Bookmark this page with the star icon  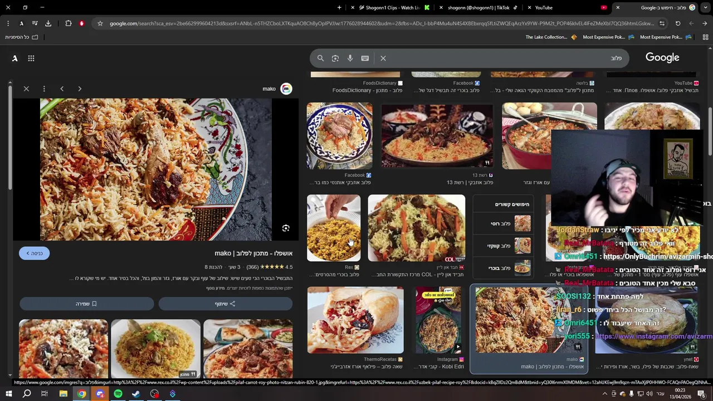[100, 23]
